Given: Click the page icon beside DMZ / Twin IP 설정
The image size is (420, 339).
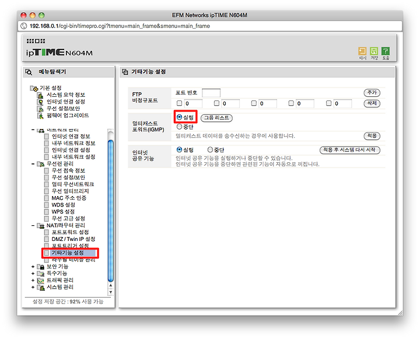Looking at the screenshot, I should pyautogui.click(x=46, y=239).
